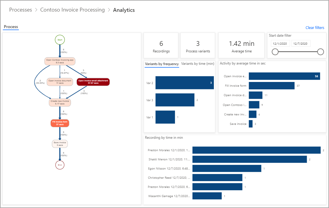Viewport: 329px width, 208px height.
Task: Open the Analytics breadcrumb item
Action: (124, 10)
